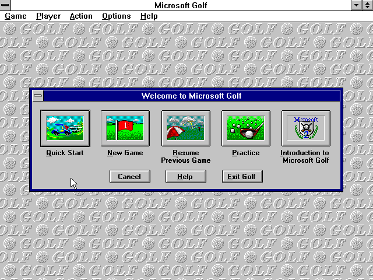The width and height of the screenshot is (373, 280).
Task: Maximize the Microsoft Golf window
Action: [x=367, y=5]
